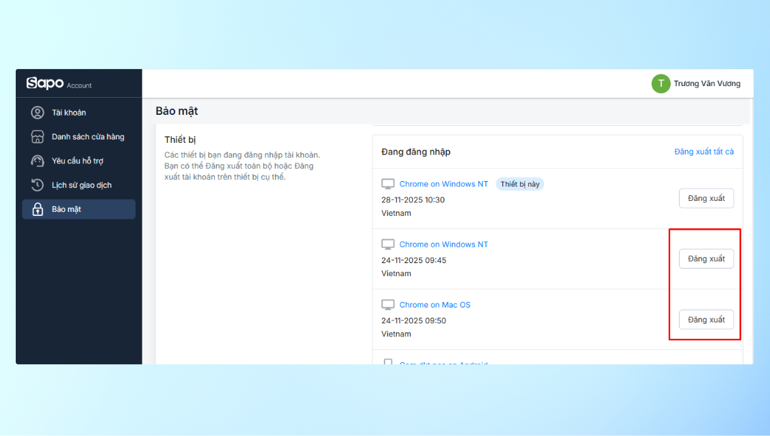Open Danh sách cửa hàng in sidebar
The image size is (770, 436).
pyautogui.click(x=88, y=137)
